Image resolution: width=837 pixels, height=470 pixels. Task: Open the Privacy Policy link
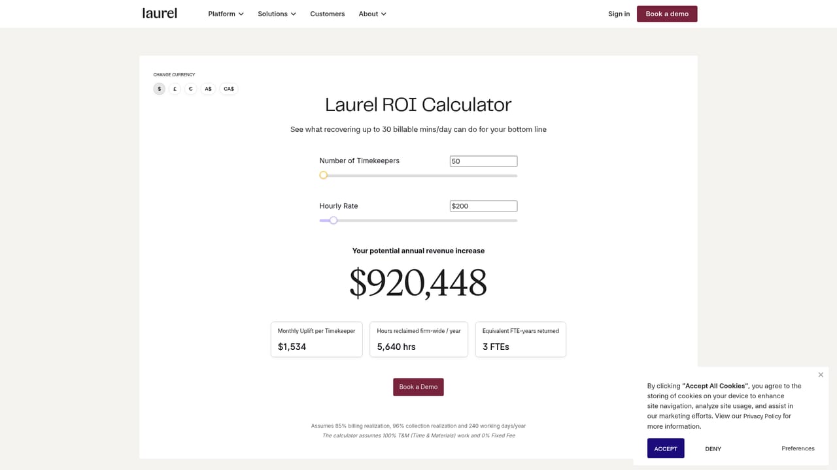pos(762,416)
